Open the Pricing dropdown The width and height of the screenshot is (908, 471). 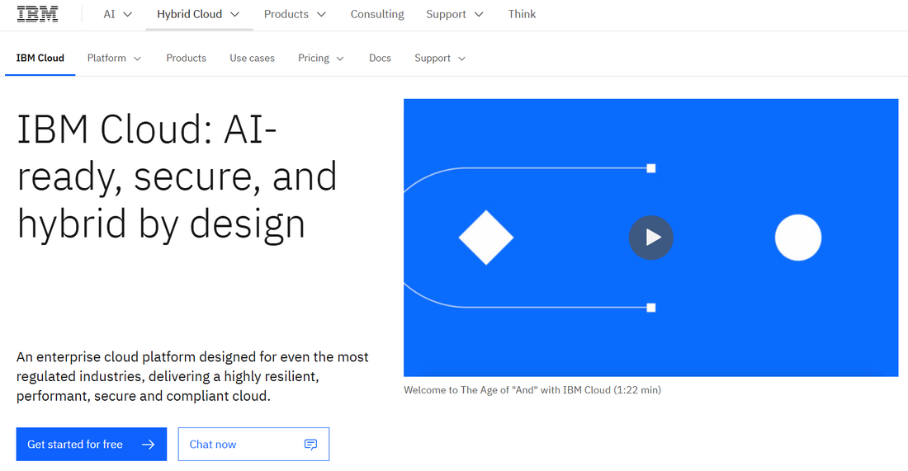pyautogui.click(x=321, y=59)
